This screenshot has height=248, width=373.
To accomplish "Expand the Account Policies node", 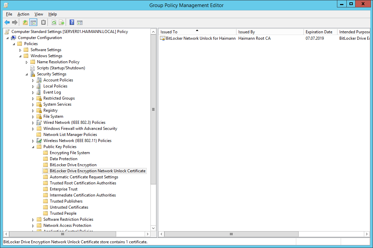I will coord(33,80).
